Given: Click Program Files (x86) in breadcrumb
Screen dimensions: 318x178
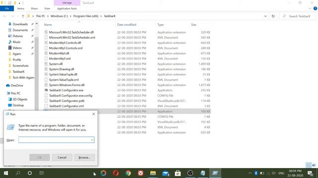Looking at the screenshot, I should click(85, 16).
